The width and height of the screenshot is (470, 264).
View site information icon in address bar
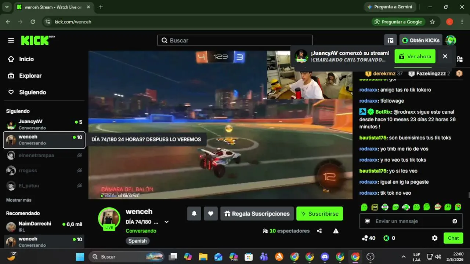(x=47, y=22)
